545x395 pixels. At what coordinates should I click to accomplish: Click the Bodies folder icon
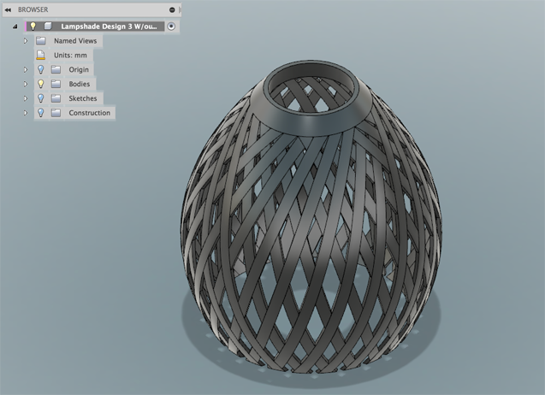56,84
